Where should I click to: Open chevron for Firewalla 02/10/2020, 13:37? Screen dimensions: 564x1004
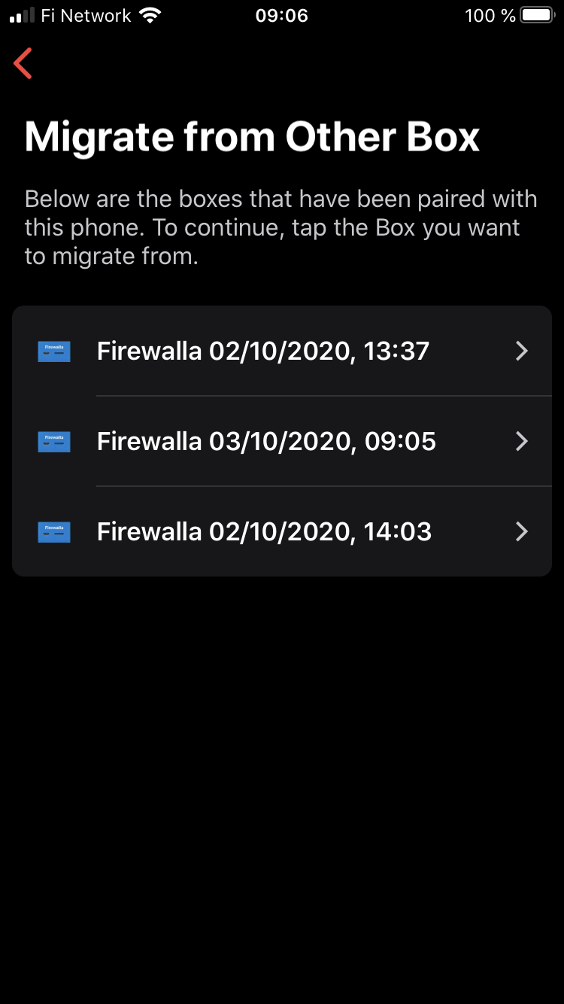pyautogui.click(x=522, y=351)
